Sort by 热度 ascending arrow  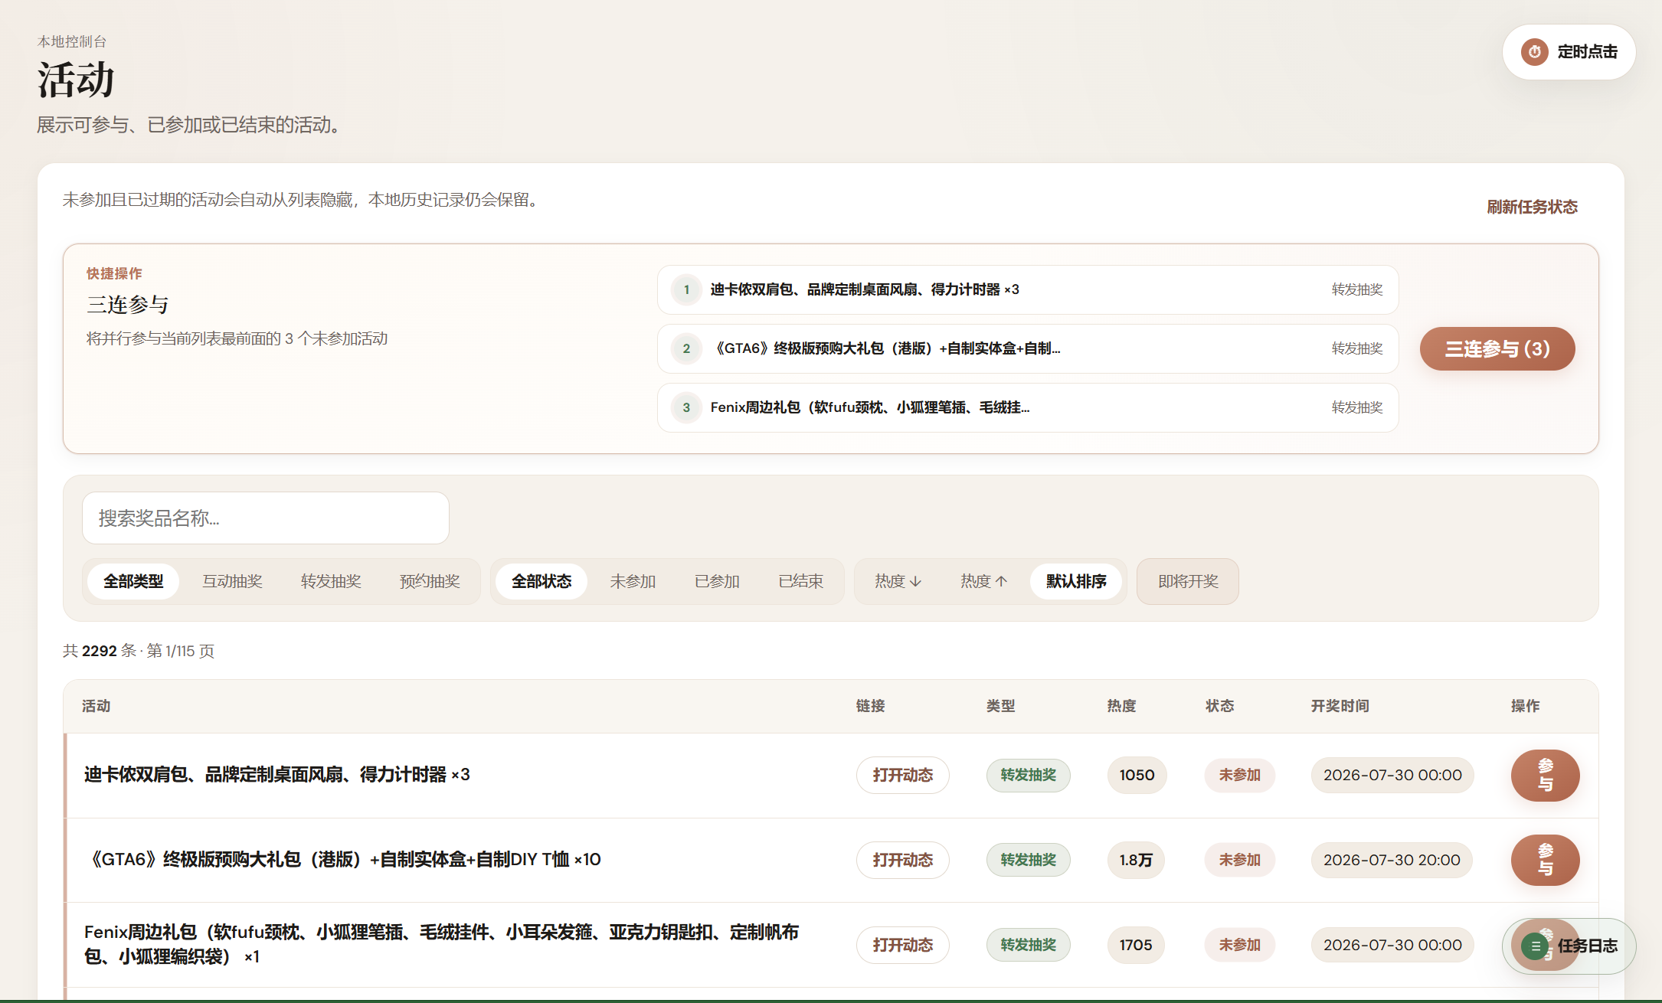983,581
